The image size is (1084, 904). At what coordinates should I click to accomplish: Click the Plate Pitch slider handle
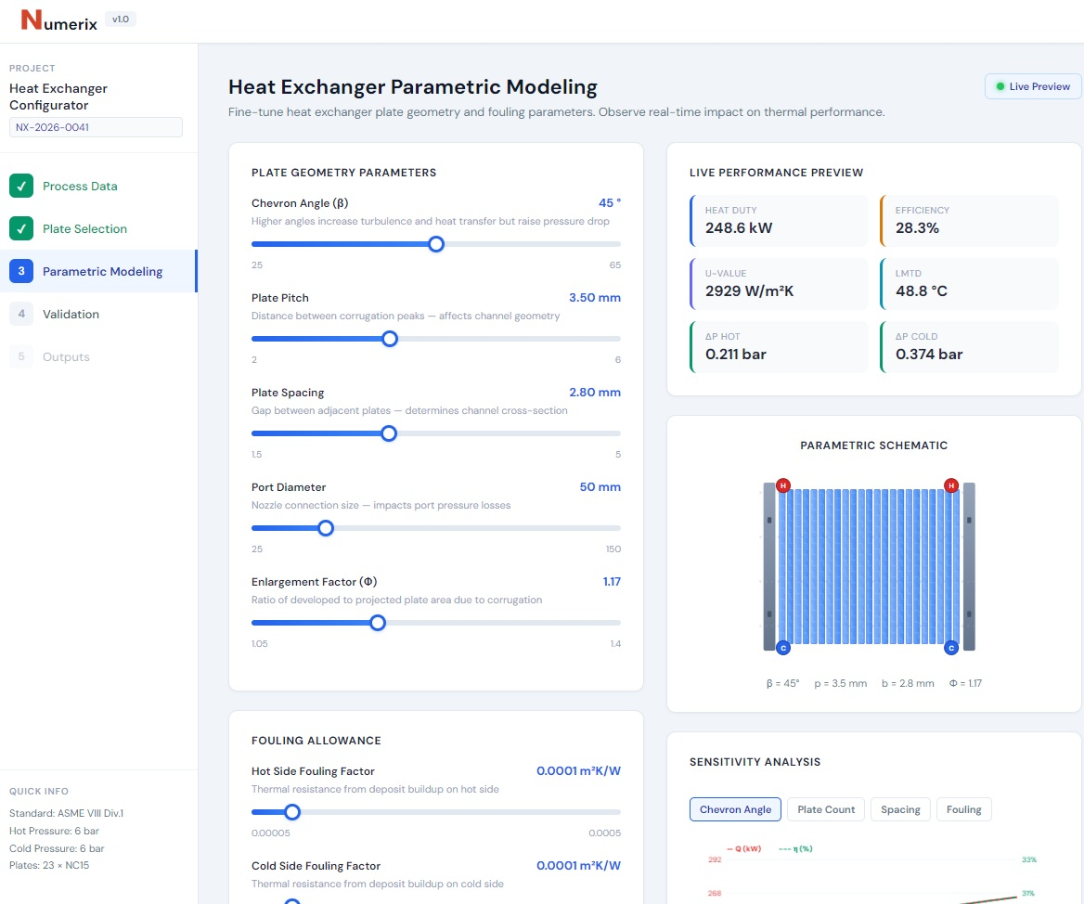click(389, 339)
